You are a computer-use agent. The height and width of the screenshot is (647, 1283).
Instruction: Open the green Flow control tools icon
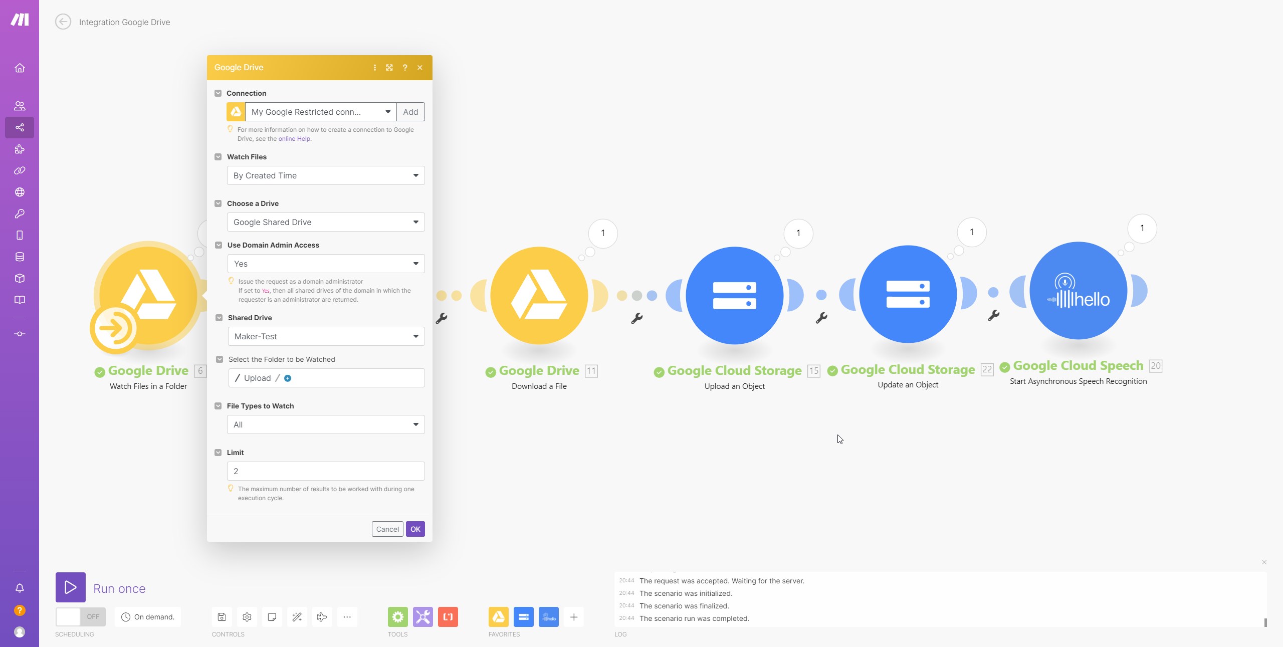point(398,617)
